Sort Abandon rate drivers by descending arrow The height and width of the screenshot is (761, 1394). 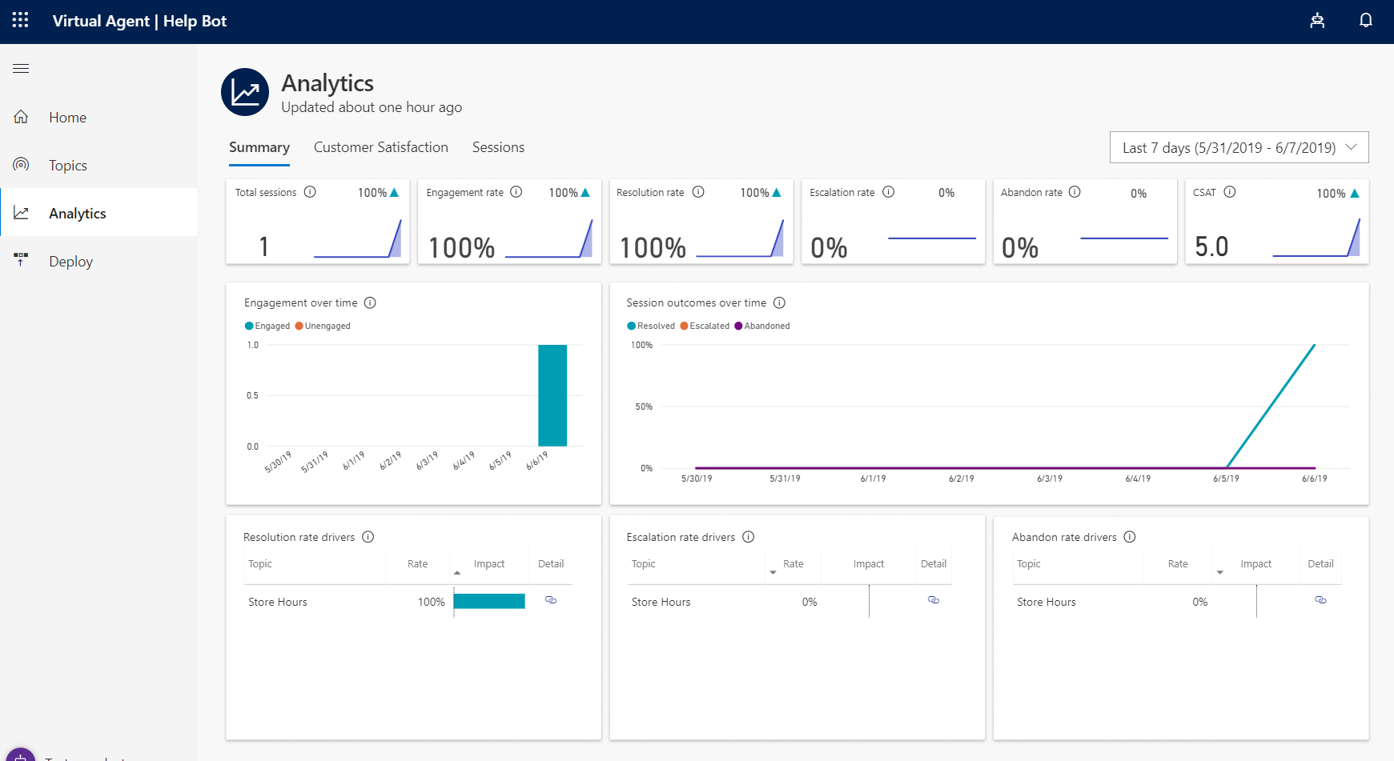(x=1219, y=573)
